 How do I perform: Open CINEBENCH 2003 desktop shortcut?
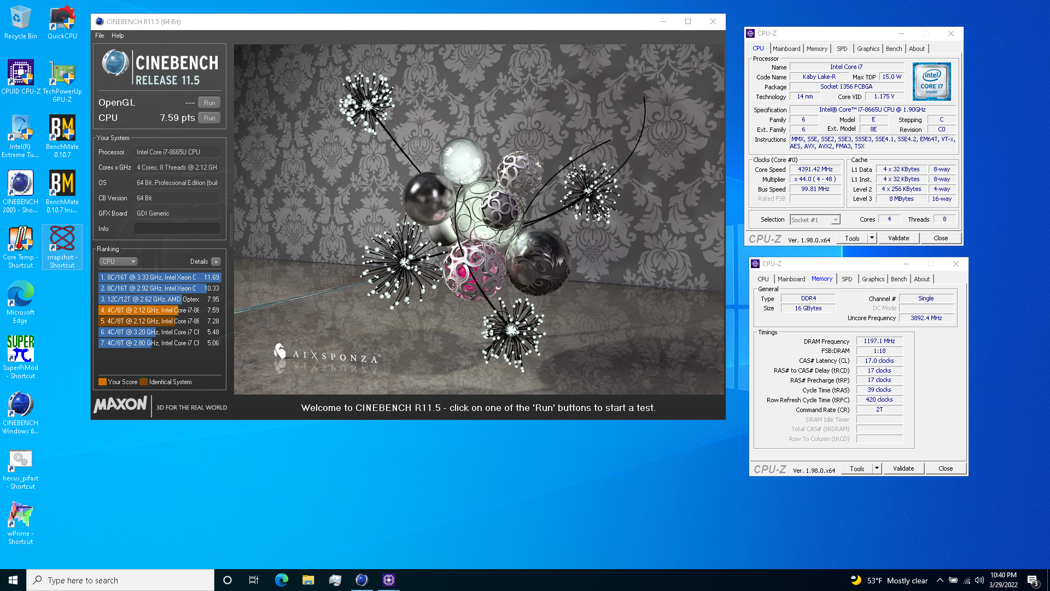coord(20,192)
